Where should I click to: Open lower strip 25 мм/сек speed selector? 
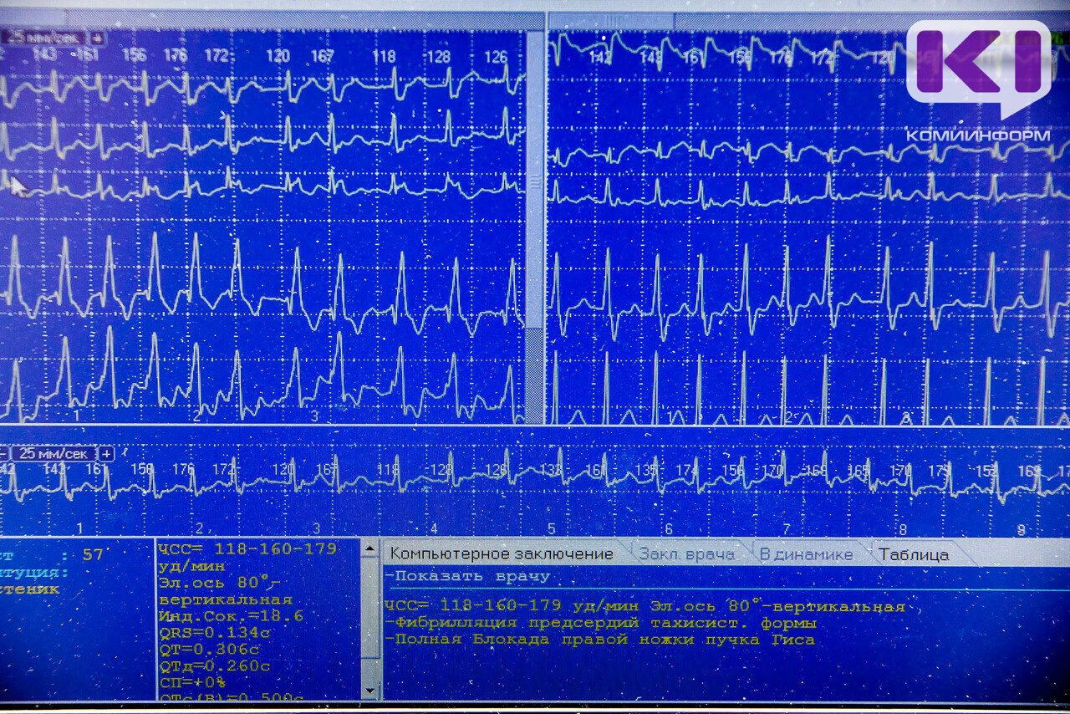tap(53, 454)
